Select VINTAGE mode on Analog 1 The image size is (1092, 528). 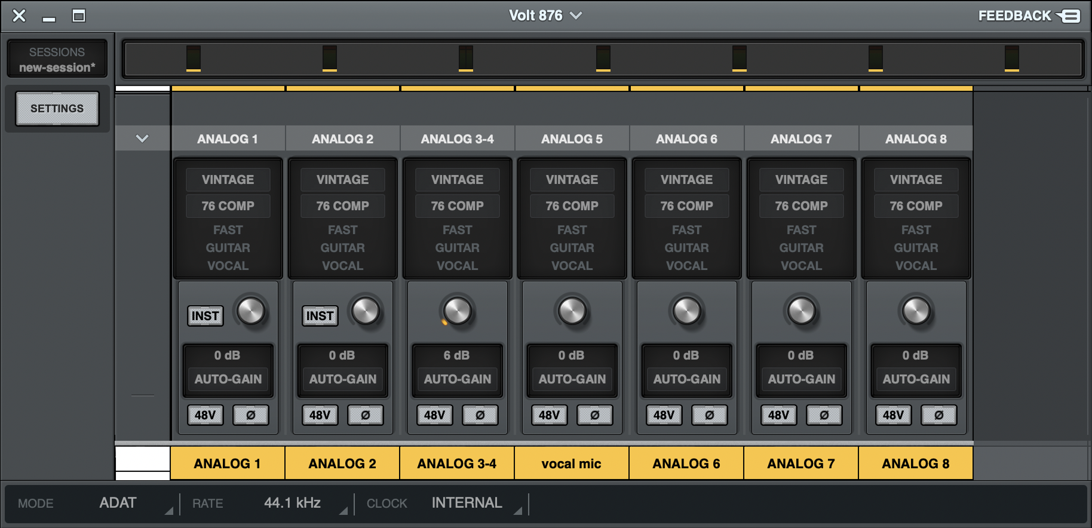(228, 180)
